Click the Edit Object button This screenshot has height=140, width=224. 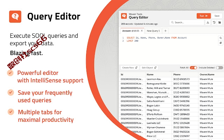tap(149, 68)
